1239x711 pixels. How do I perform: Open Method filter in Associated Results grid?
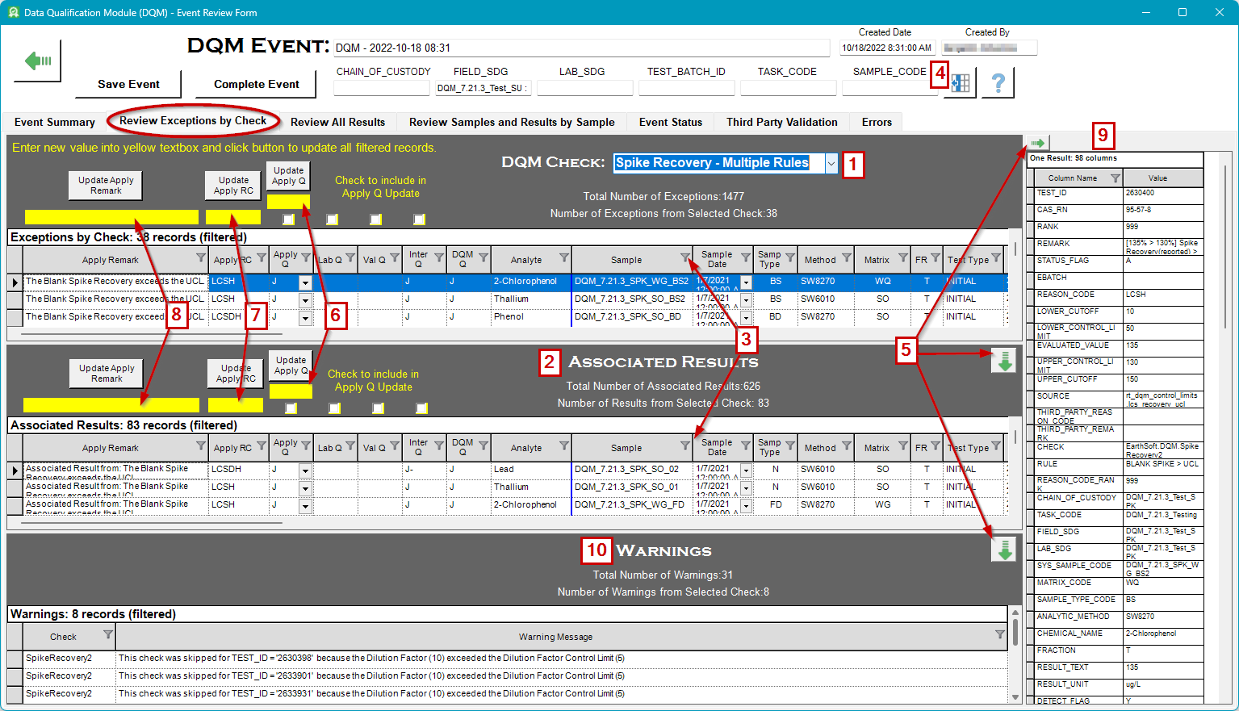847,445
